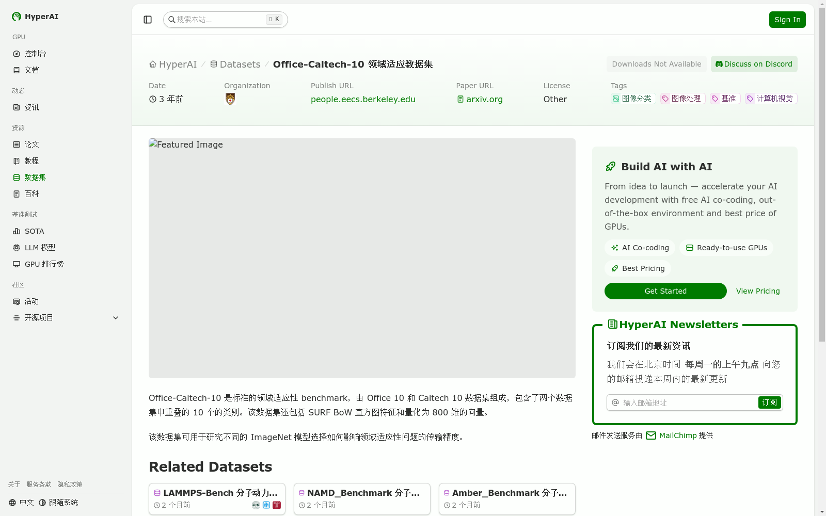Click the 活动 events icon
The height and width of the screenshot is (516, 826).
[x=17, y=301]
